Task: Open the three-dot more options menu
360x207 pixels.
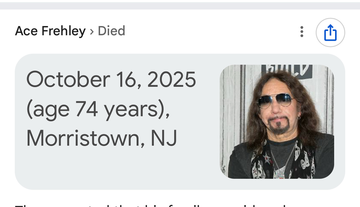Action: (x=302, y=32)
